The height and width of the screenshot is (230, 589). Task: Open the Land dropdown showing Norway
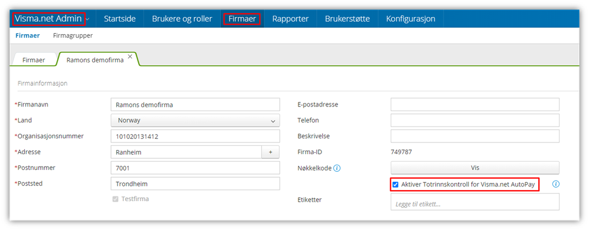pyautogui.click(x=195, y=120)
